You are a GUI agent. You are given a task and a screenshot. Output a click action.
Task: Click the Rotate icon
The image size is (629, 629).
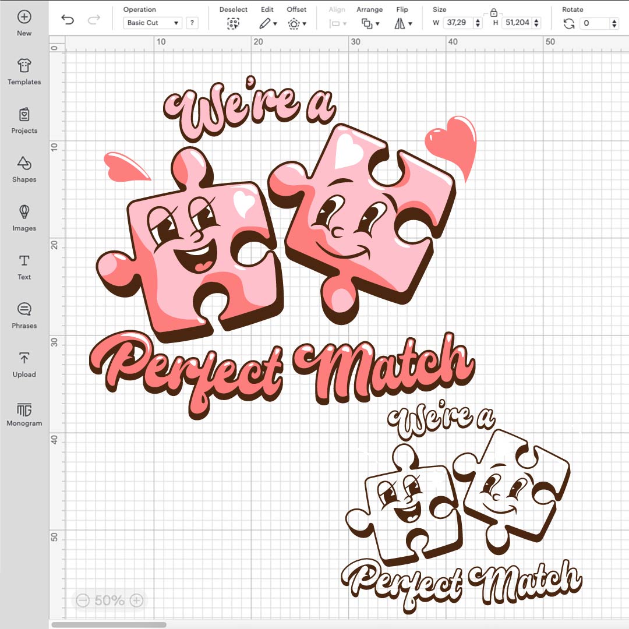tap(569, 24)
